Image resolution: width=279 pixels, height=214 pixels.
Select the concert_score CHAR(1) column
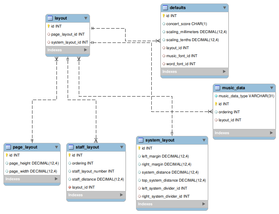pos(187,24)
